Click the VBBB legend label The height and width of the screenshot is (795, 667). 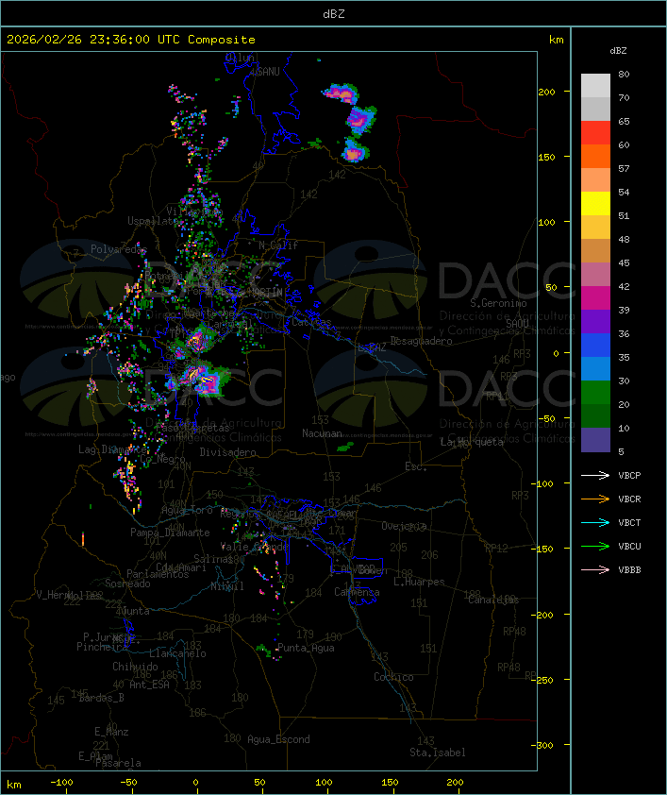point(629,570)
